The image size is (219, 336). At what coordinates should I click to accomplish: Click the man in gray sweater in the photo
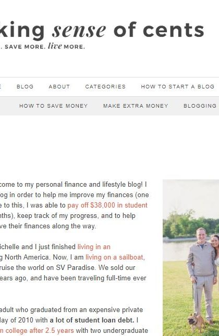201,274
